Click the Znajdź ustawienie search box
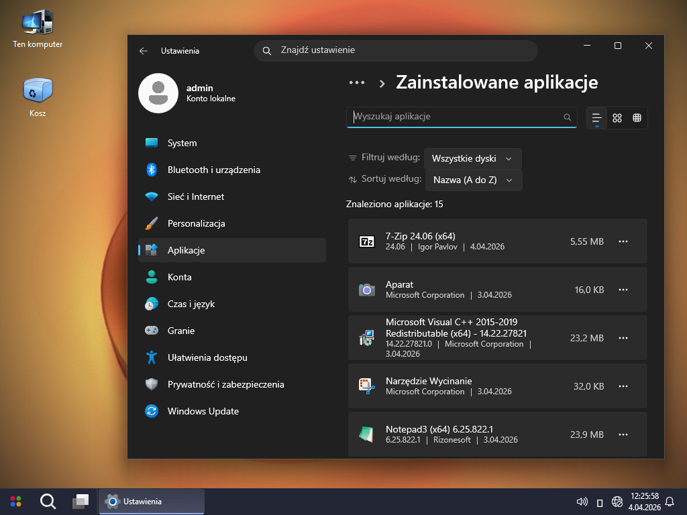This screenshot has height=515, width=687. pyautogui.click(x=396, y=50)
